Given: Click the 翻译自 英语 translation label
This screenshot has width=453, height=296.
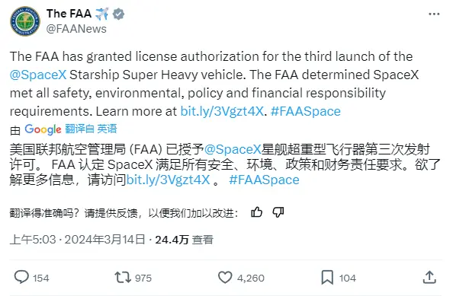Looking at the screenshot, I should click(x=91, y=129).
